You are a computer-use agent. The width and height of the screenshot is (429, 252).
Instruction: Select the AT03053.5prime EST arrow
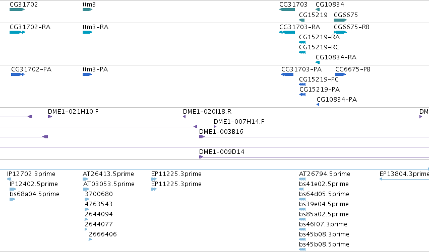[86, 189]
